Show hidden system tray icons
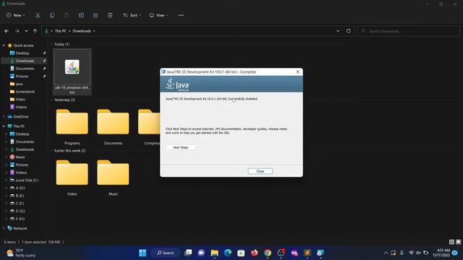 (x=386, y=253)
